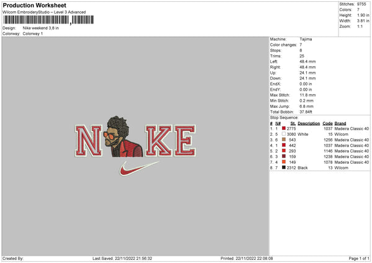Image resolution: width=372 pixels, height=263 pixels.
Task: Click 'Madeira Classic 40' in the 543 row
Action: coord(352,140)
